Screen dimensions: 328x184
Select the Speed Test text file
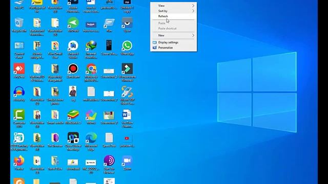(x=109, y=140)
